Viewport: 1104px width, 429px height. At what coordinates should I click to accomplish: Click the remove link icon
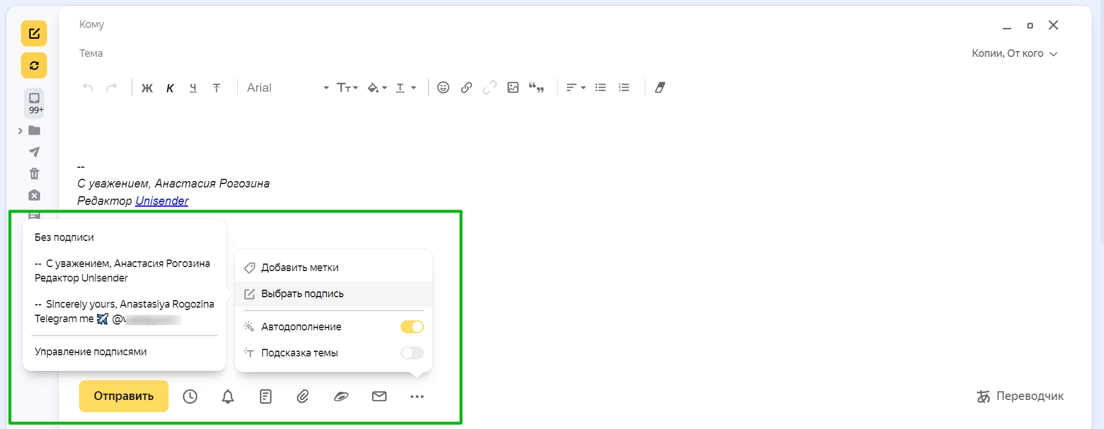(x=490, y=88)
